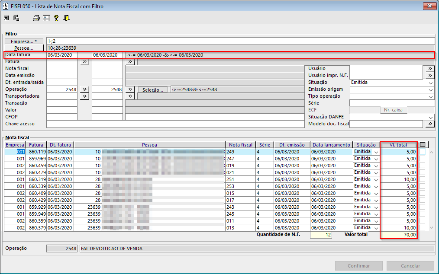Open lookup » beside Modelo doc. fiscal
439x274 pixels.
(430, 124)
